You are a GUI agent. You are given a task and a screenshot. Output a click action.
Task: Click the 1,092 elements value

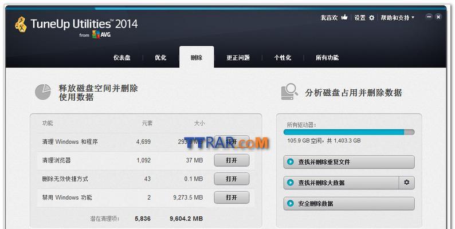coord(144,160)
